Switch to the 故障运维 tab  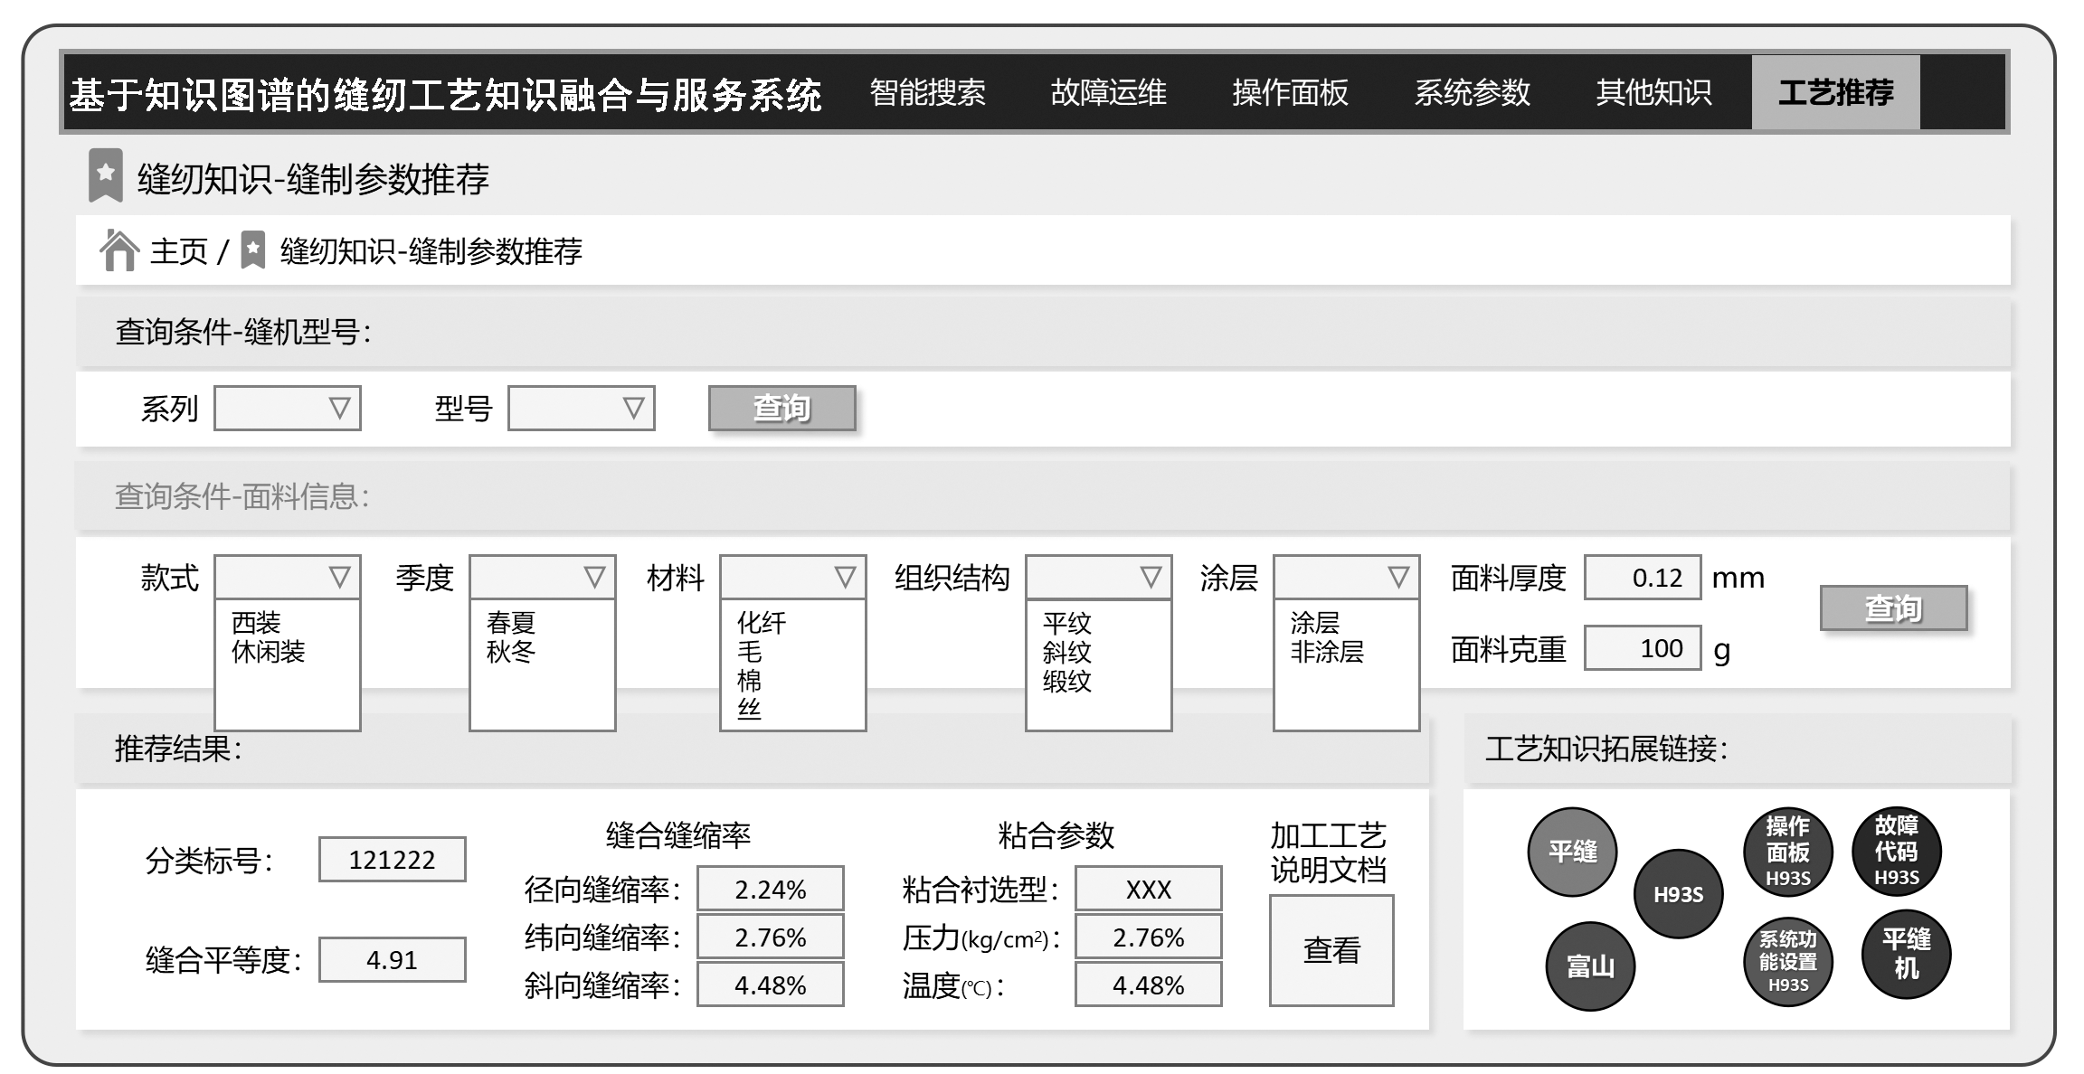[x=1108, y=92]
